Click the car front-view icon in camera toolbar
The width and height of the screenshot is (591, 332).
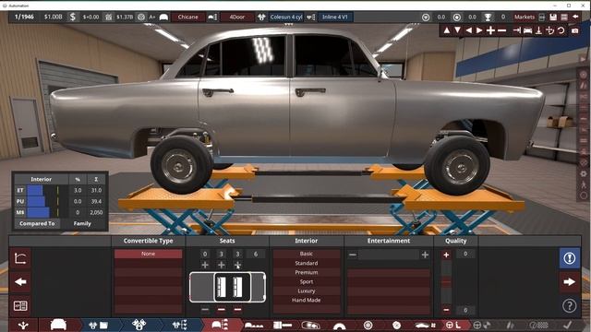(x=527, y=30)
